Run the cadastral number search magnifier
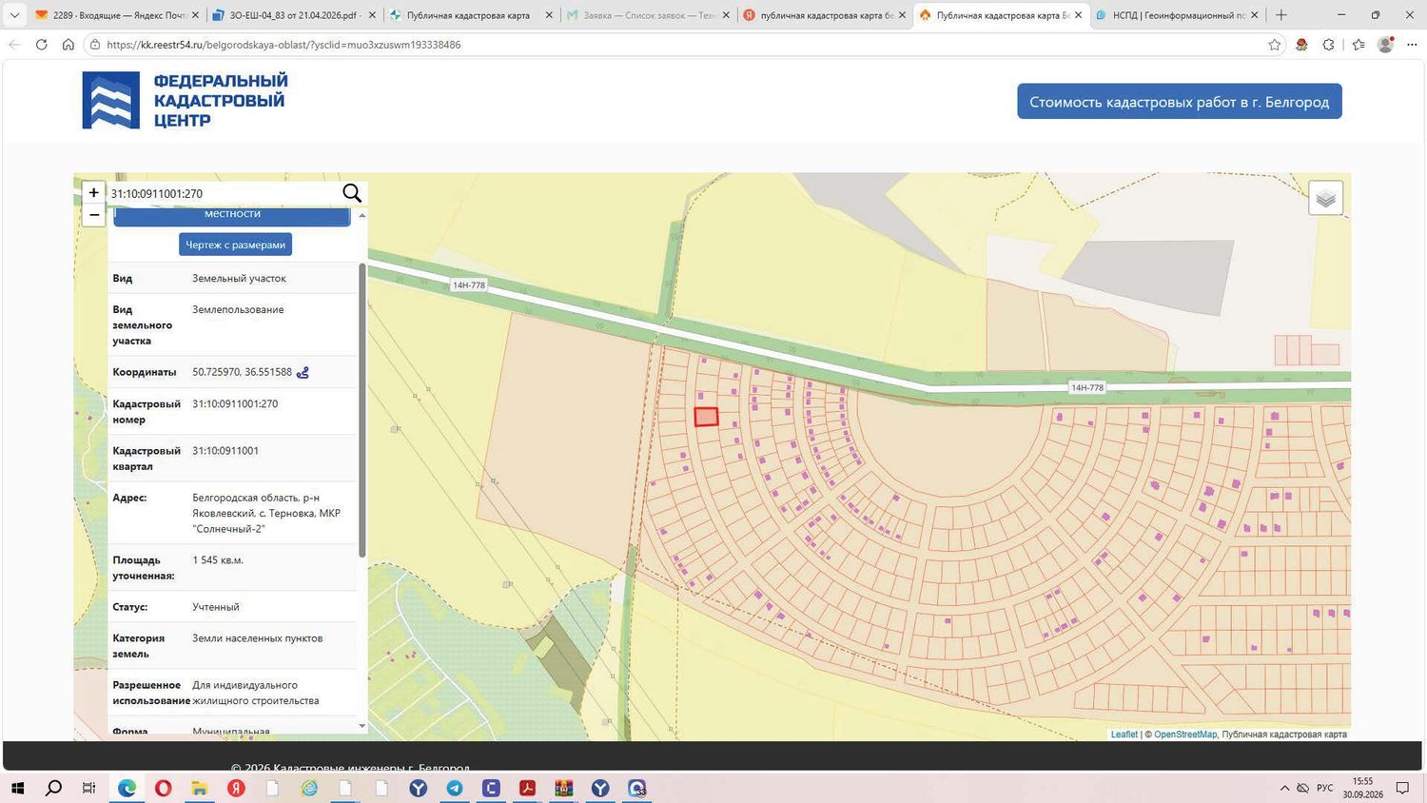 point(352,193)
